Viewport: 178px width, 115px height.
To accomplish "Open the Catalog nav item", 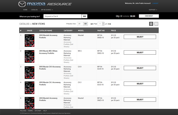I will pos(34,10).
